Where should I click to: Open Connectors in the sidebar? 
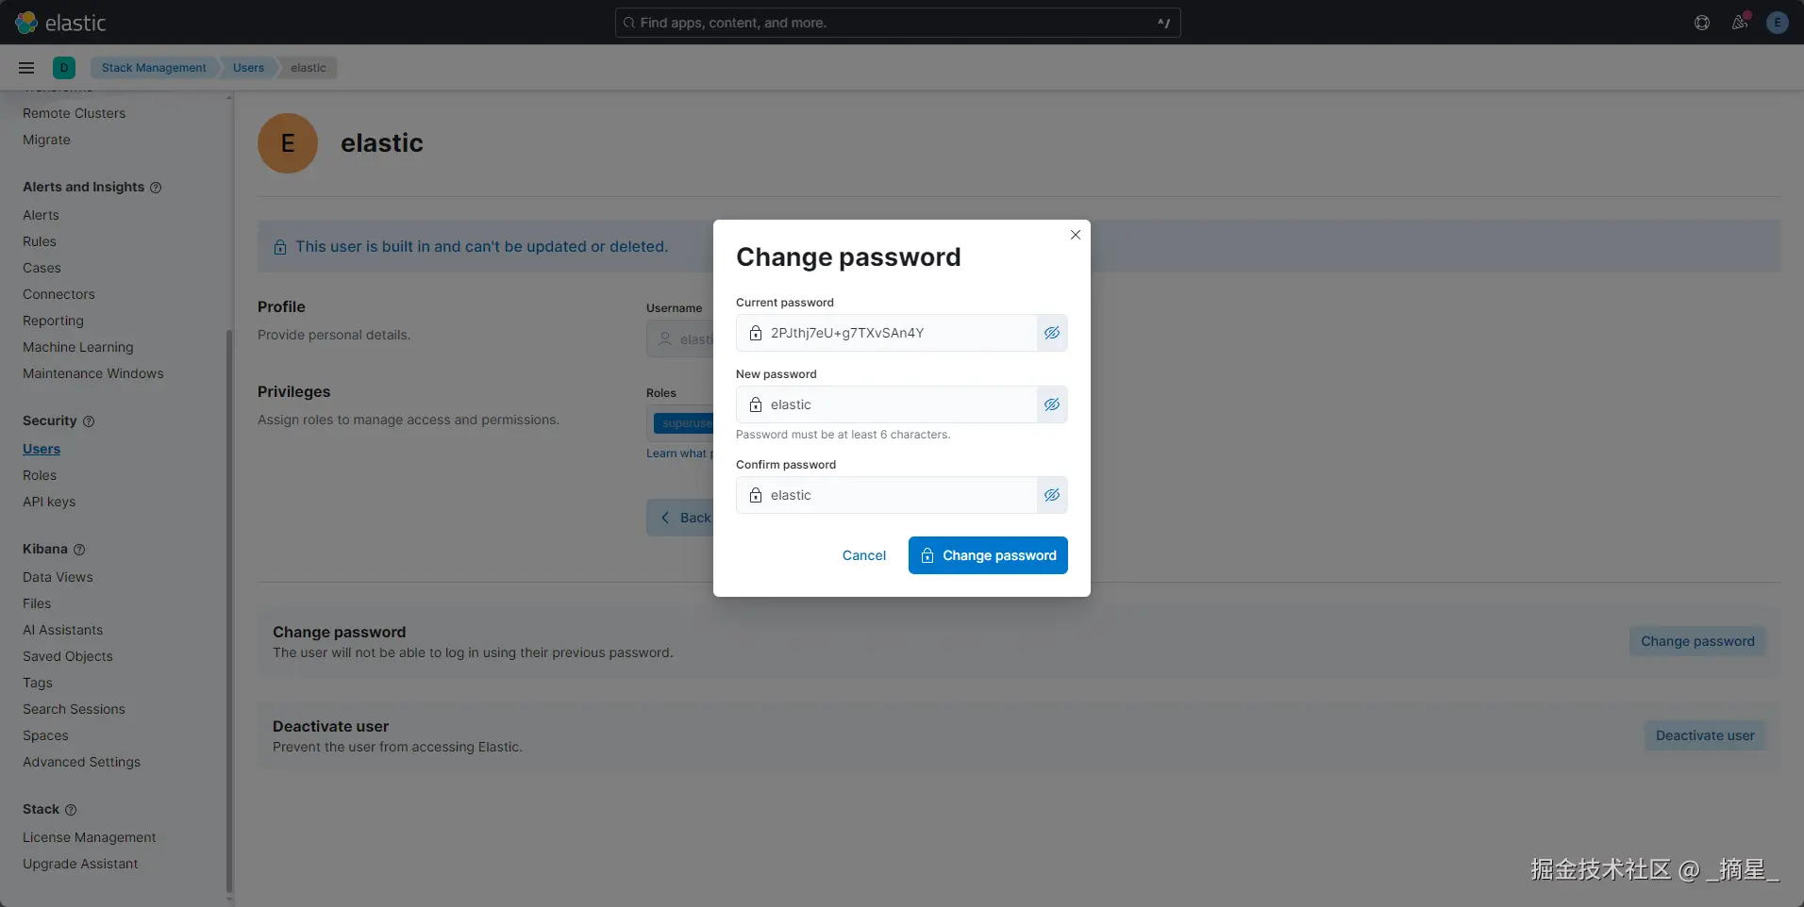58,294
